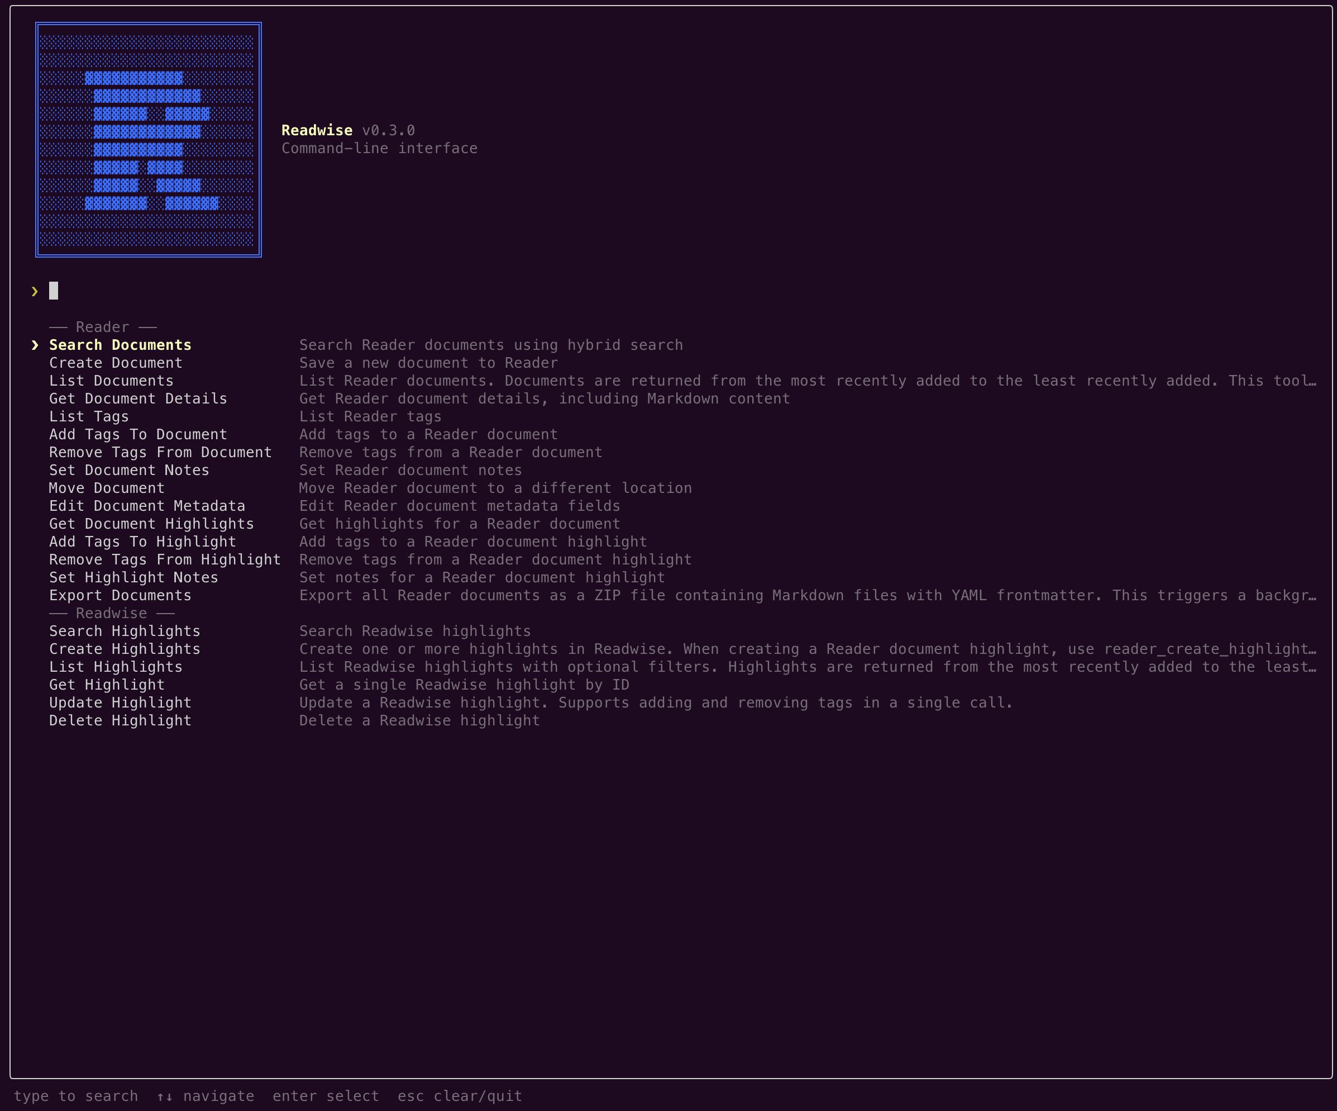This screenshot has width=1337, height=1111.
Task: Select the Search Documents command
Action: tap(119, 345)
